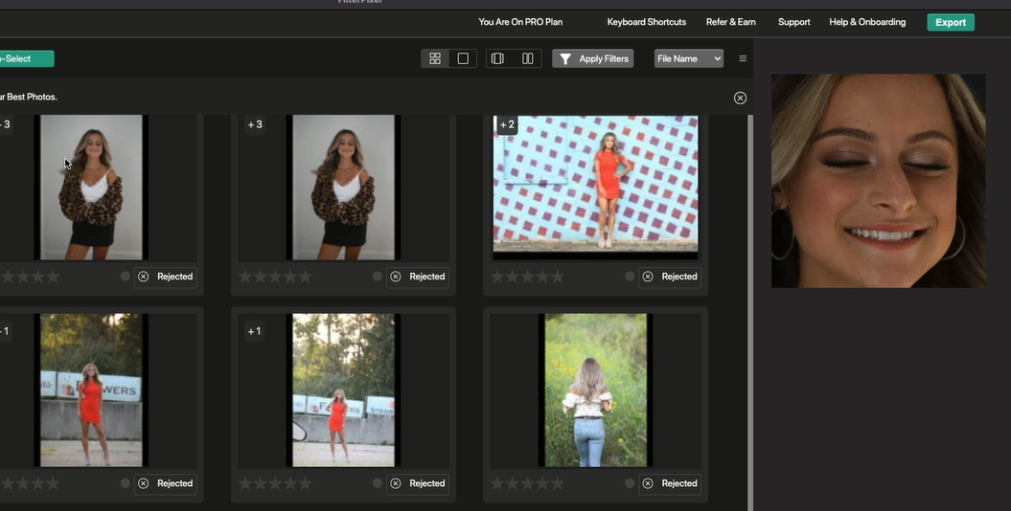Set color label dot on field back-view photo
Image resolution: width=1011 pixels, height=511 pixels.
630,483
